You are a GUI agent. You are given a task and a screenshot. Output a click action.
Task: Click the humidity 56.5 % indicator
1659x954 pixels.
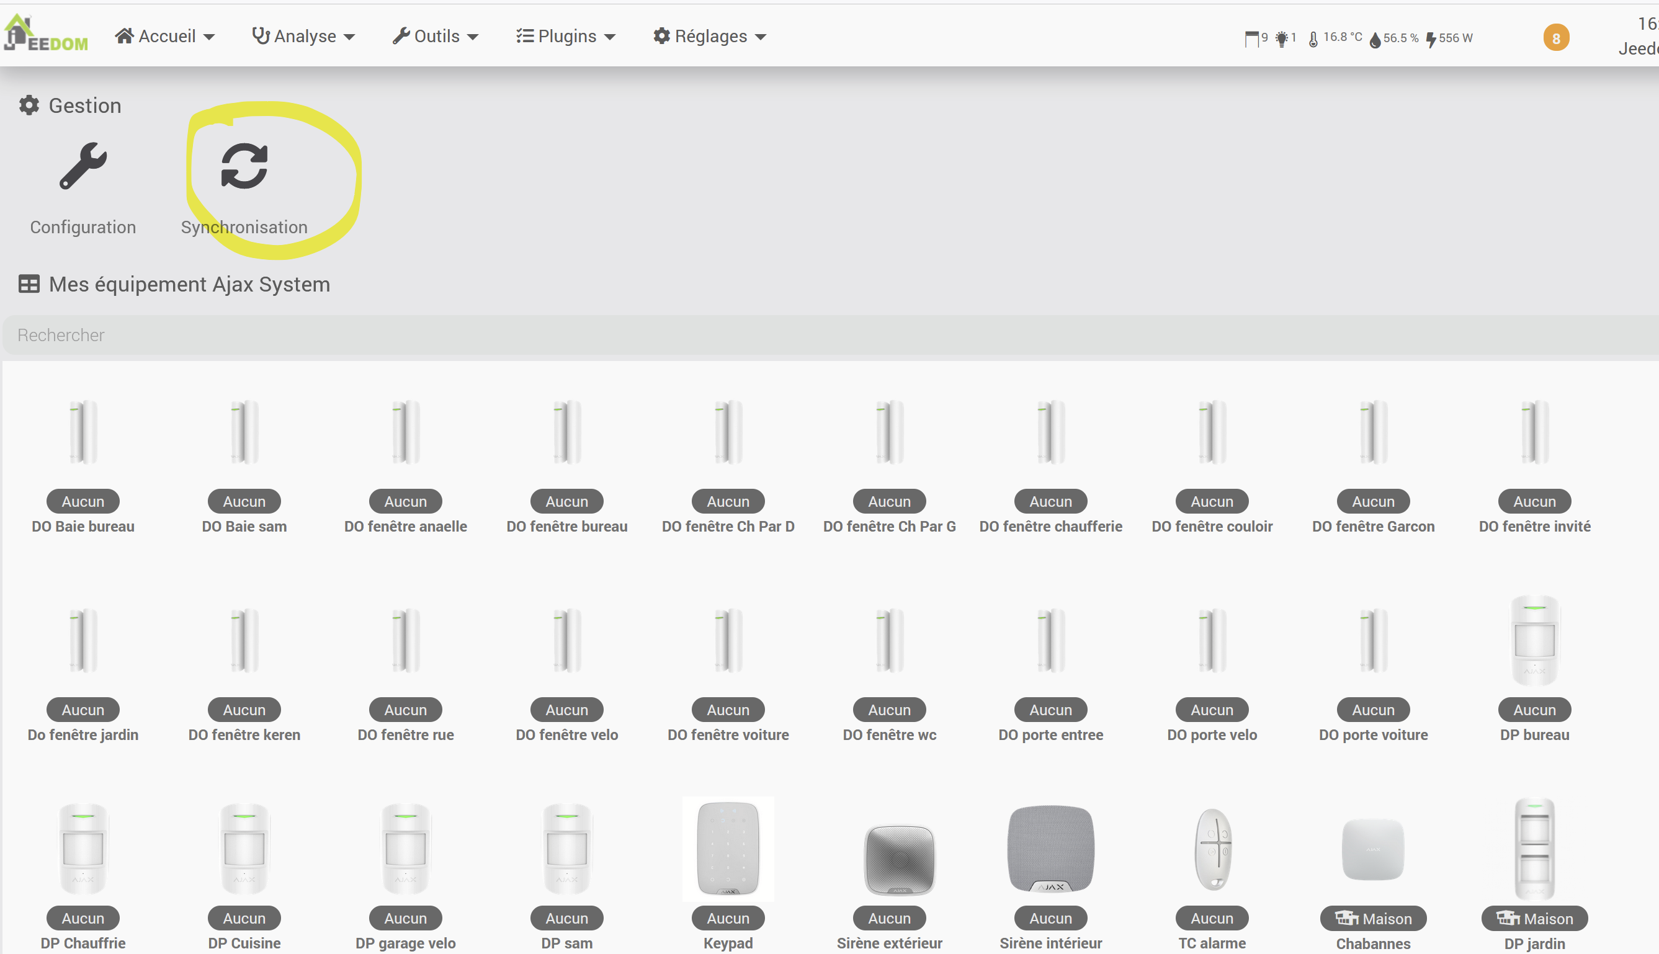[x=1393, y=38]
